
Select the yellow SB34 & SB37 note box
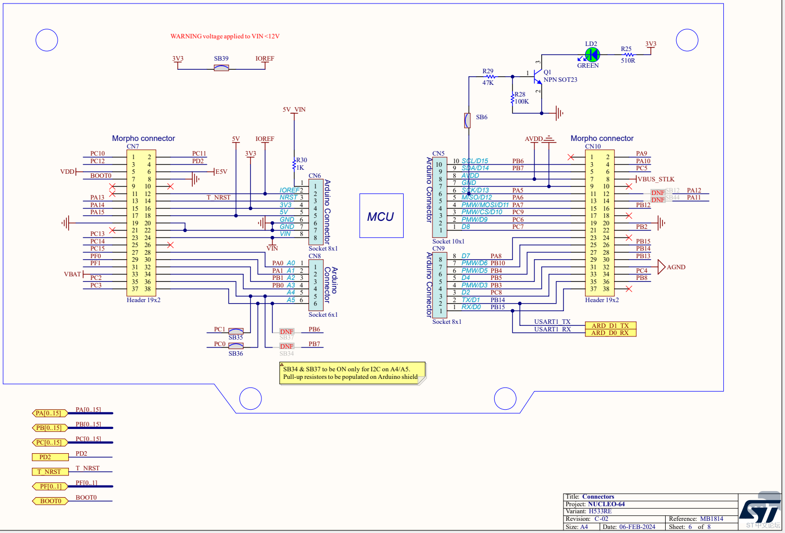352,373
